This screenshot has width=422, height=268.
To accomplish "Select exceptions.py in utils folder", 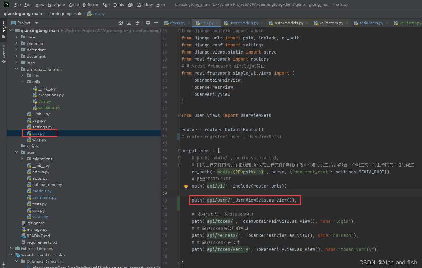I will pos(51,95).
